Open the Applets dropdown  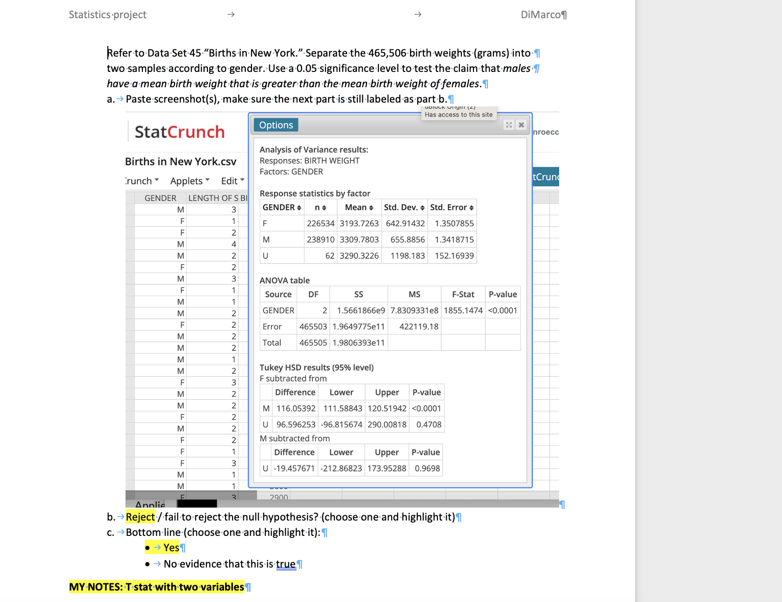(x=189, y=181)
